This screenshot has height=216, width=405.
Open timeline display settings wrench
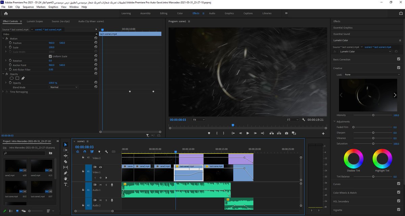[x=106, y=152]
